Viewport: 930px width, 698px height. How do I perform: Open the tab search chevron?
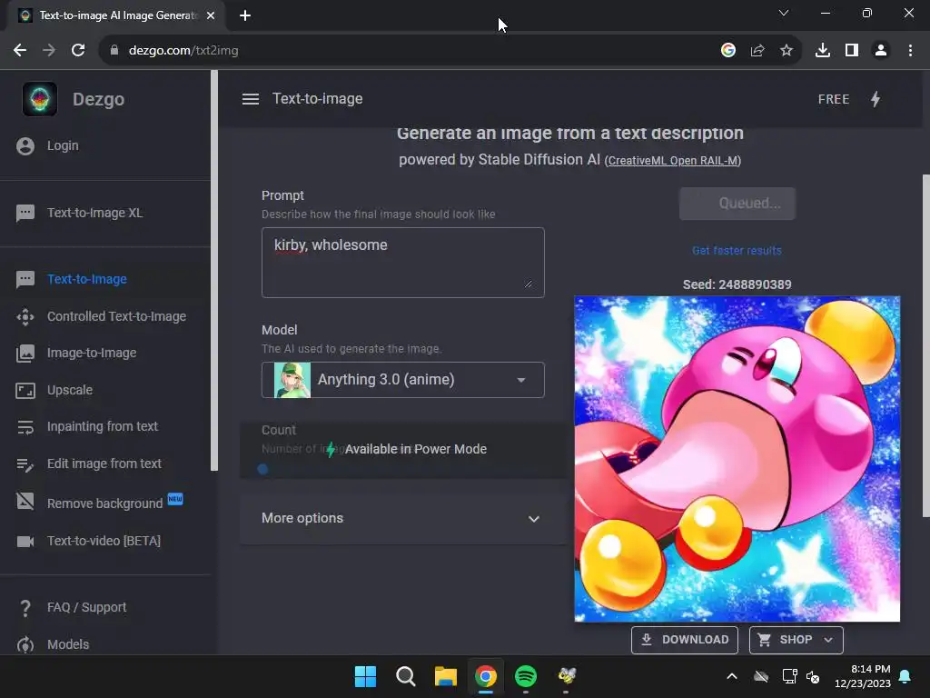784,13
